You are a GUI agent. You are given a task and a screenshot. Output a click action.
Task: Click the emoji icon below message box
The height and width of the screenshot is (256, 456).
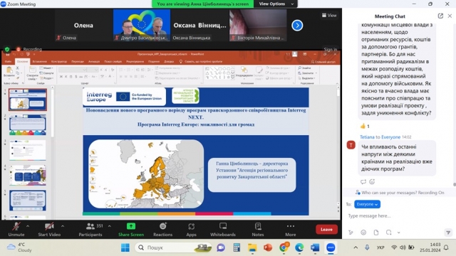tap(363, 233)
